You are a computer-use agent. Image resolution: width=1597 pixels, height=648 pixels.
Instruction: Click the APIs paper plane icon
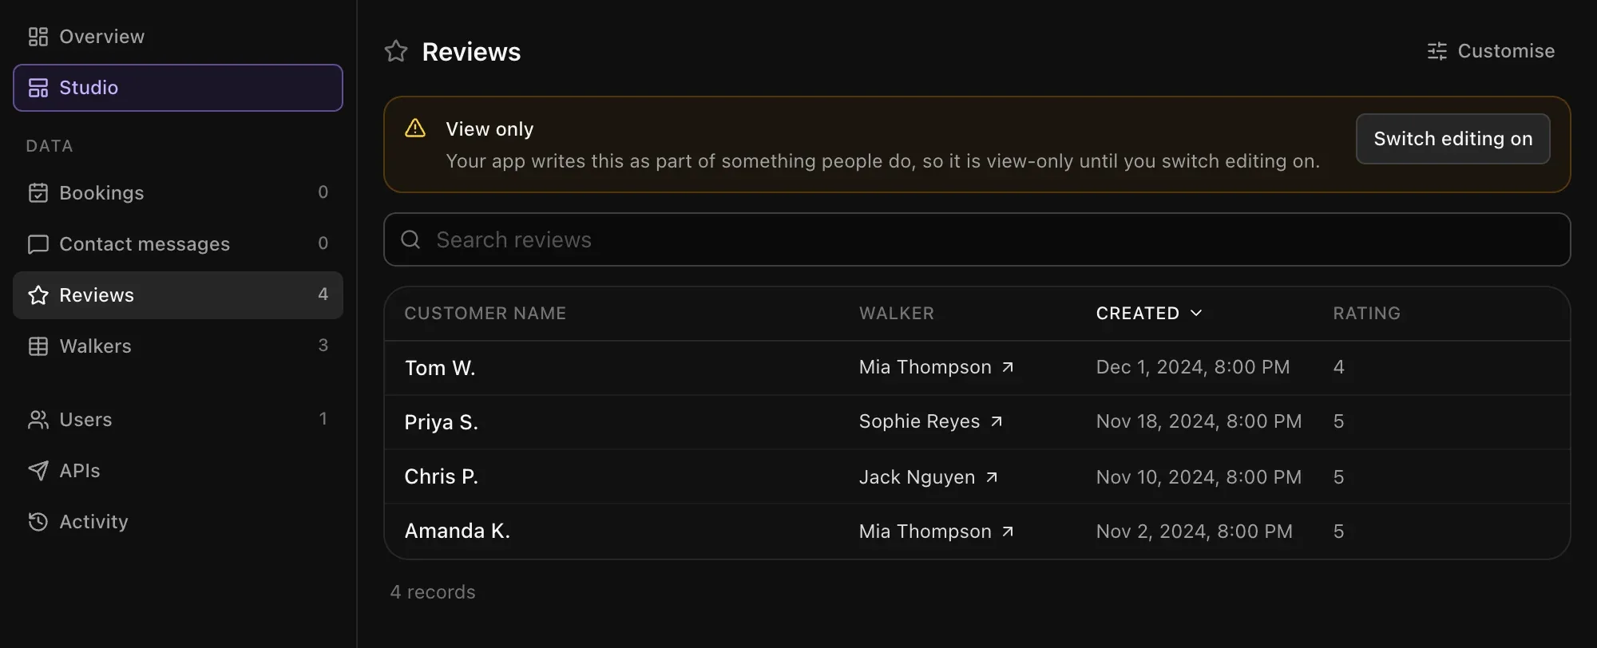(x=38, y=471)
